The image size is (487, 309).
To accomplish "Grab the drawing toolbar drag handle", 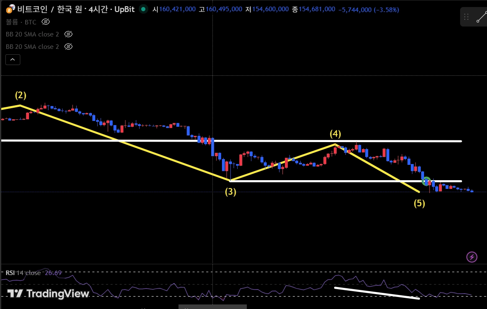I will [x=466, y=17].
